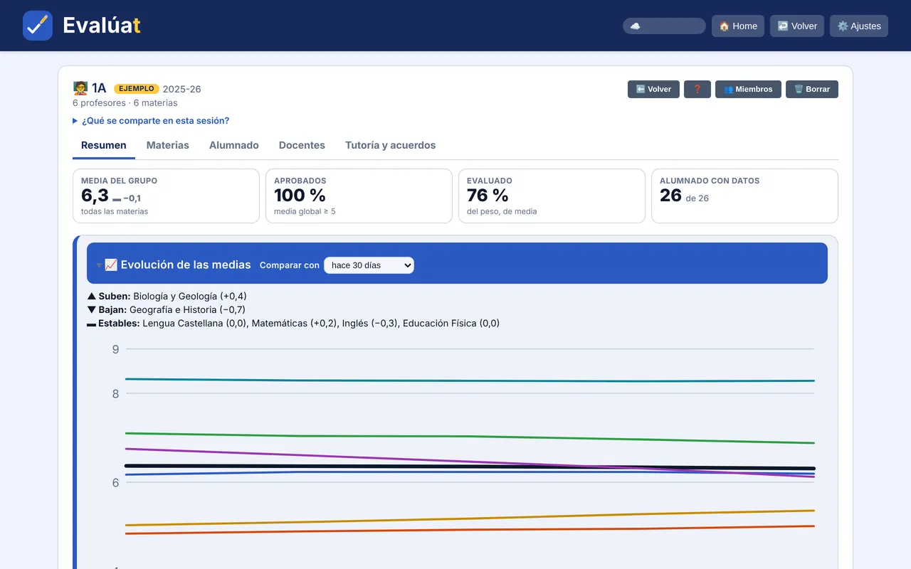Viewport: 911px width, 569px height.
Task: Switch to the Materias tab
Action: 168,145
